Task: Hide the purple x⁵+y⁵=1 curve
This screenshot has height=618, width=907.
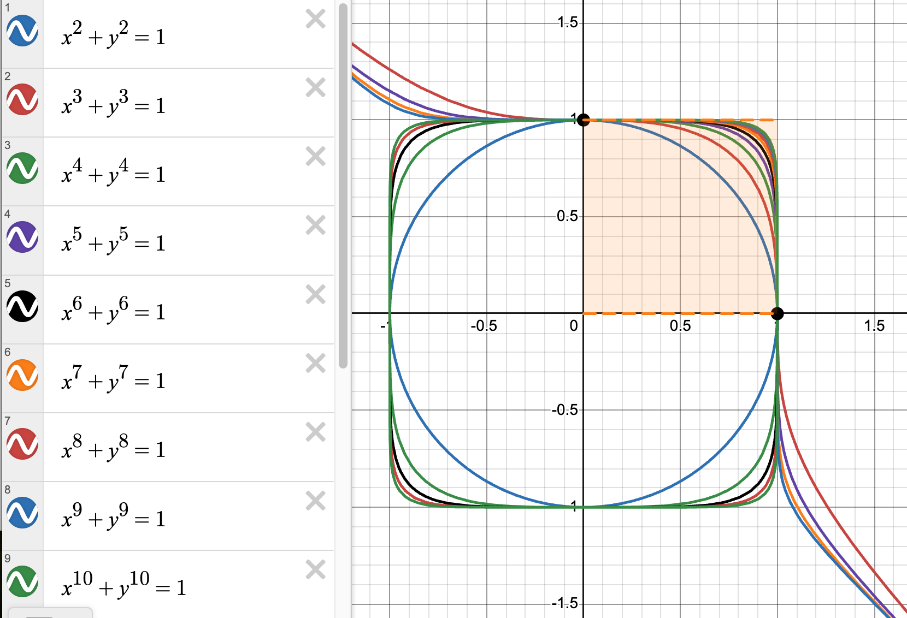Action: coord(22,237)
